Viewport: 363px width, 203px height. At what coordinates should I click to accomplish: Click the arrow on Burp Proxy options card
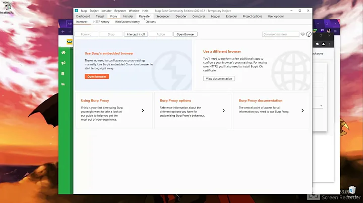[224, 111]
